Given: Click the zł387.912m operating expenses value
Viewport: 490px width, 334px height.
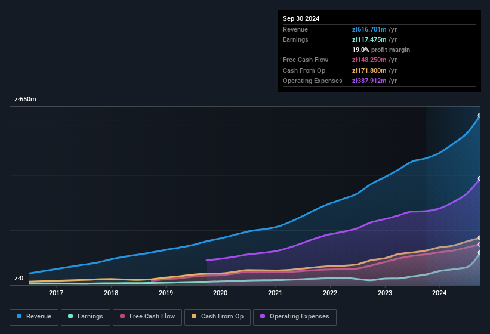Looking at the screenshot, I should (369, 81).
